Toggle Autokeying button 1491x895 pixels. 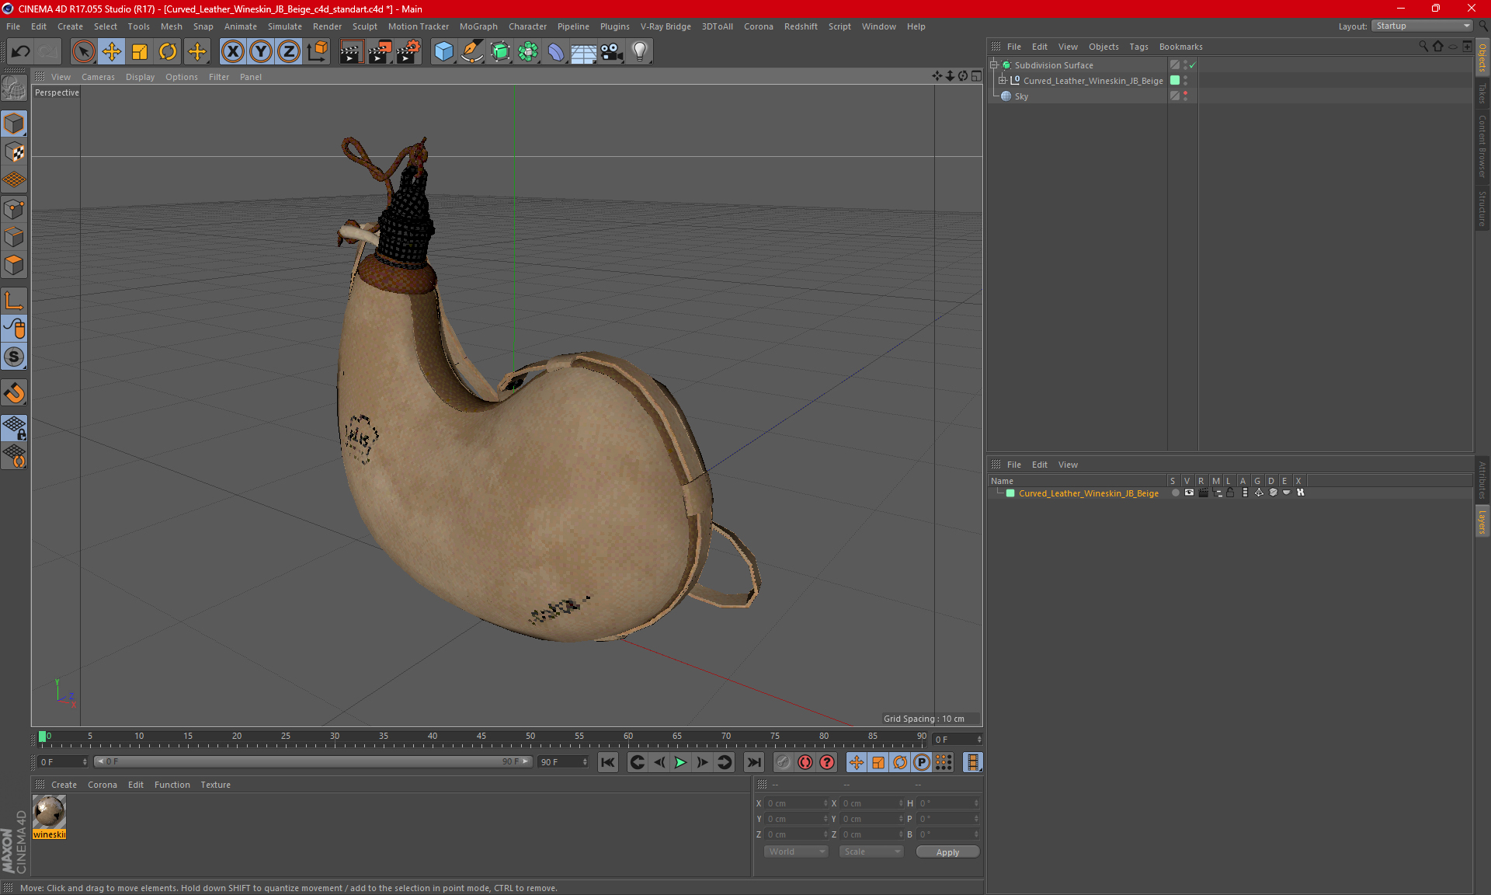pos(805,762)
